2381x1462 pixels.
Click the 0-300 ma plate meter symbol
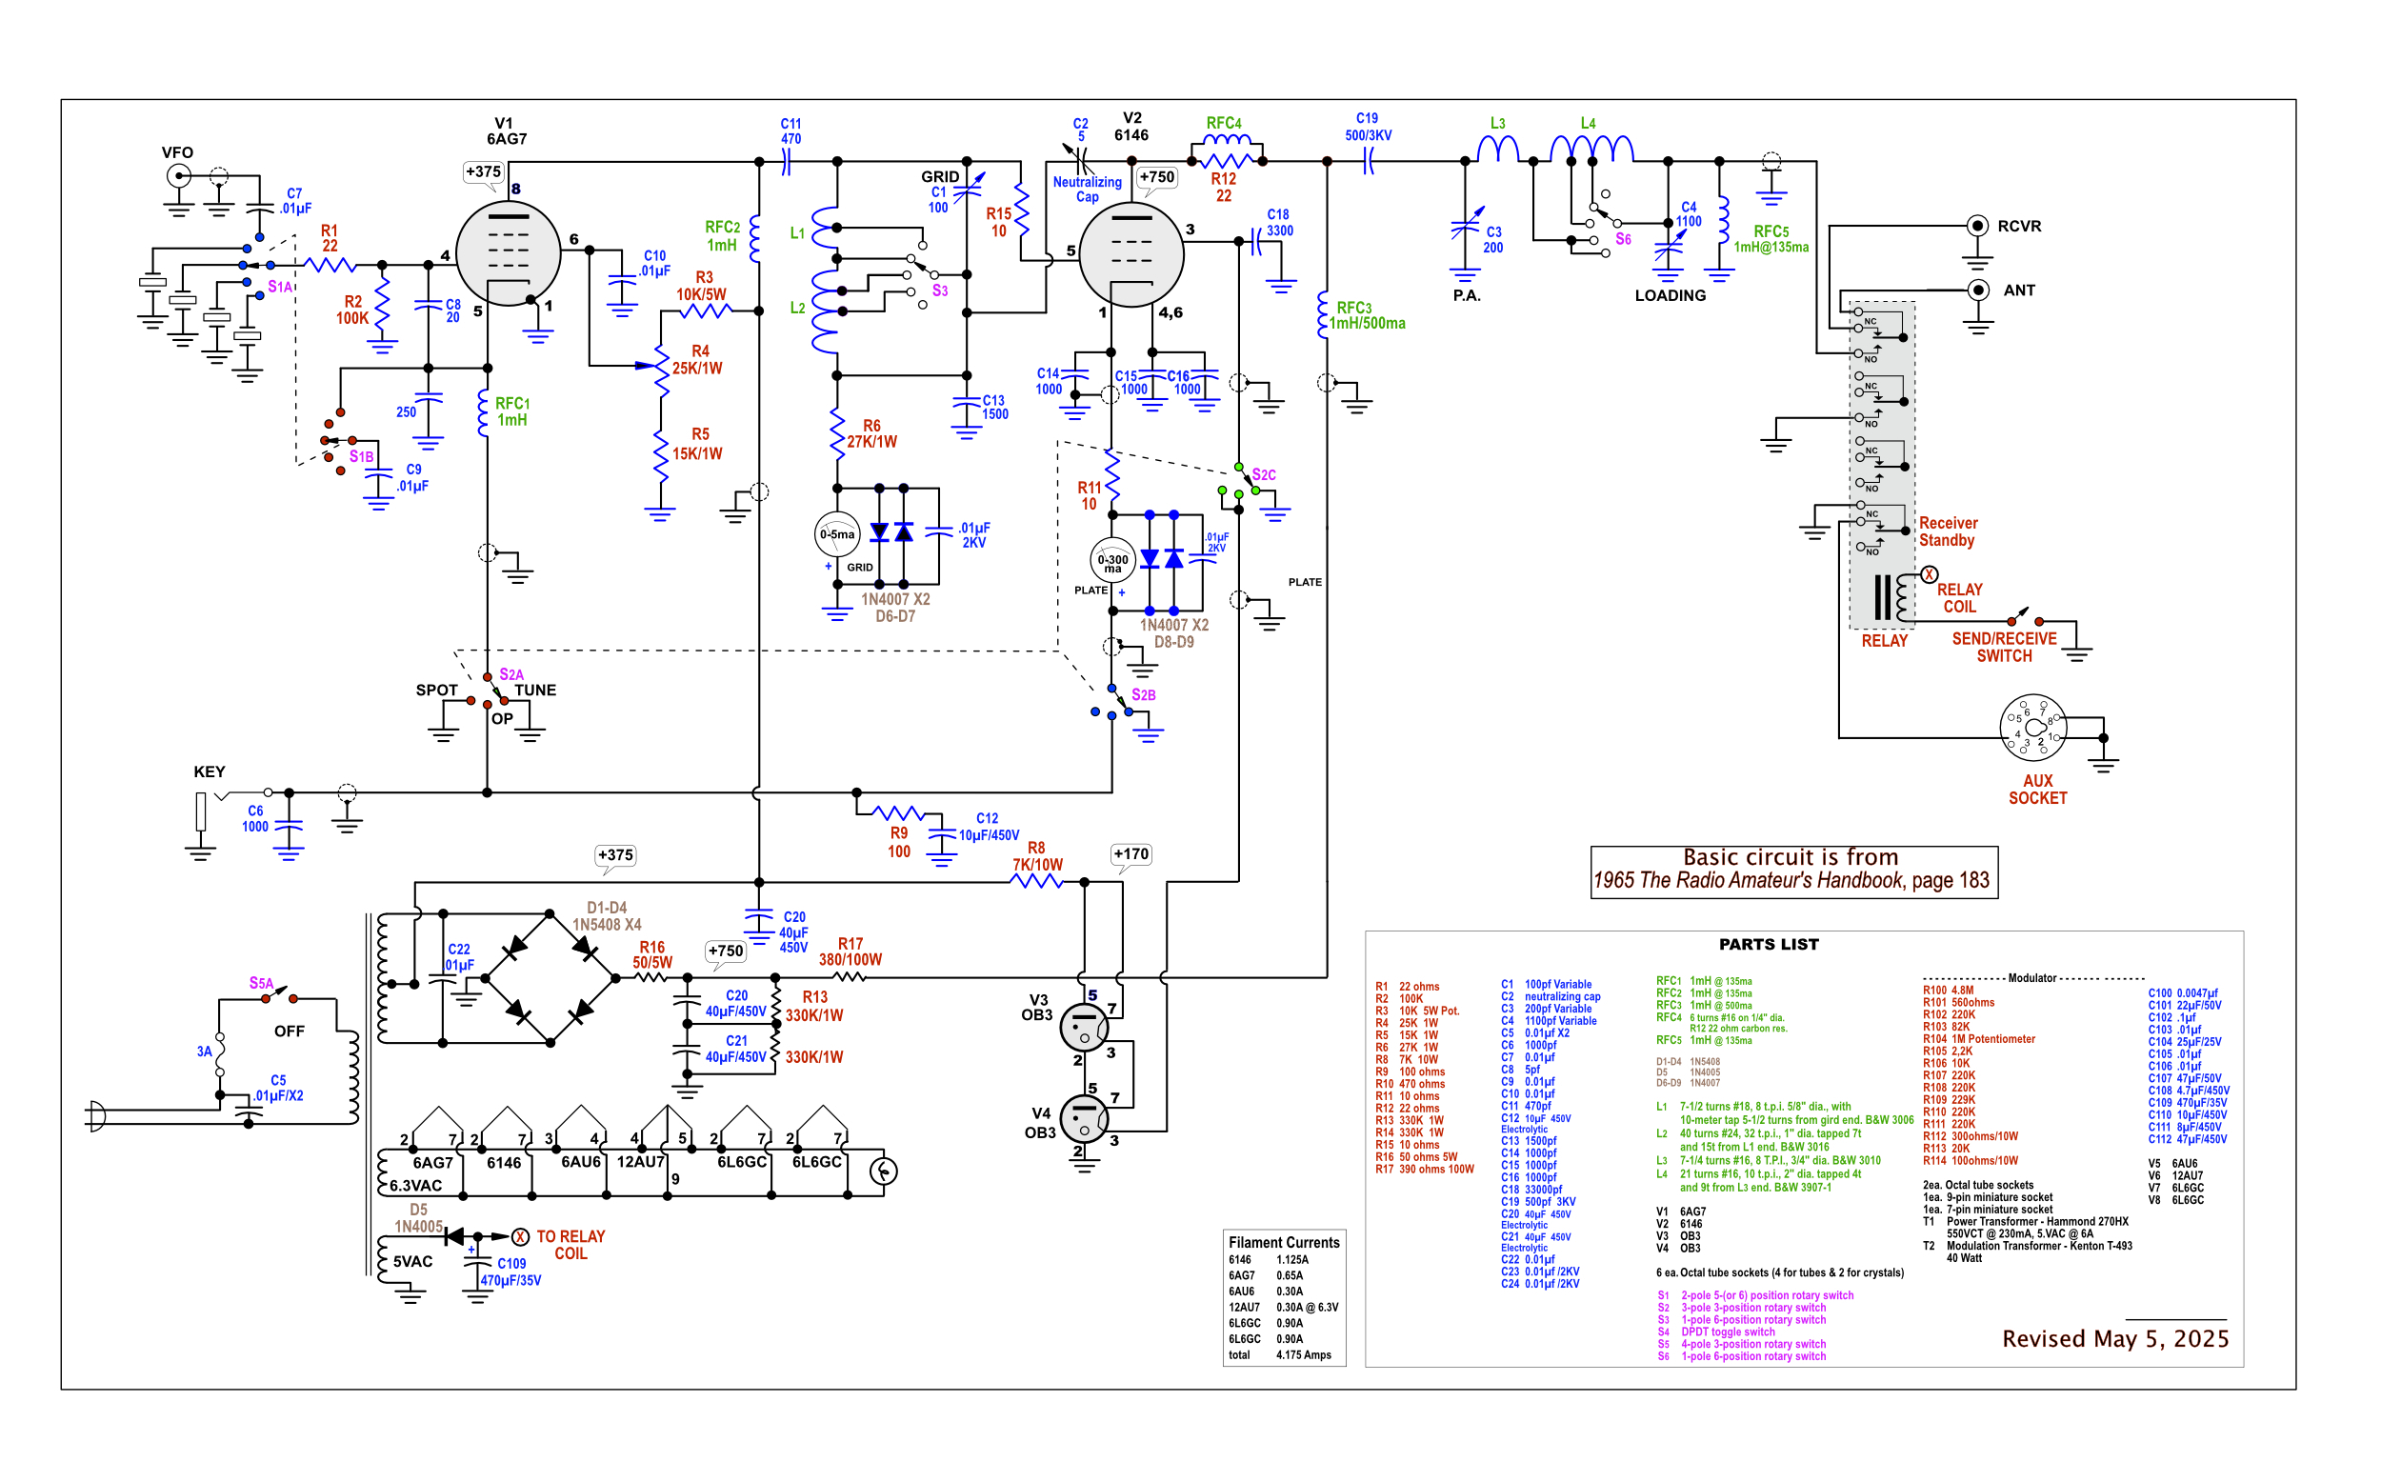1112,560
